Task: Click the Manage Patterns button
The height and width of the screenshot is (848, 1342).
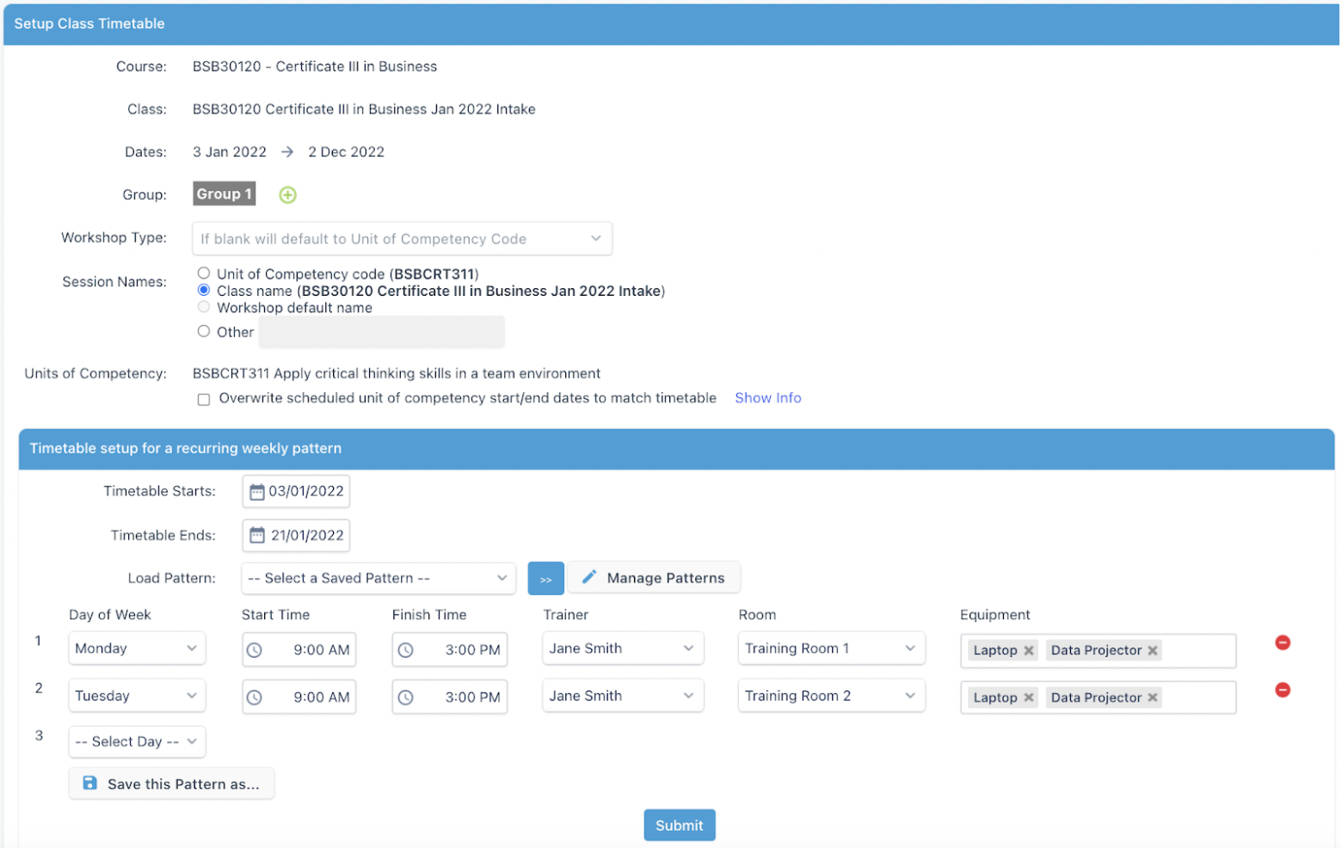Action: [x=653, y=578]
